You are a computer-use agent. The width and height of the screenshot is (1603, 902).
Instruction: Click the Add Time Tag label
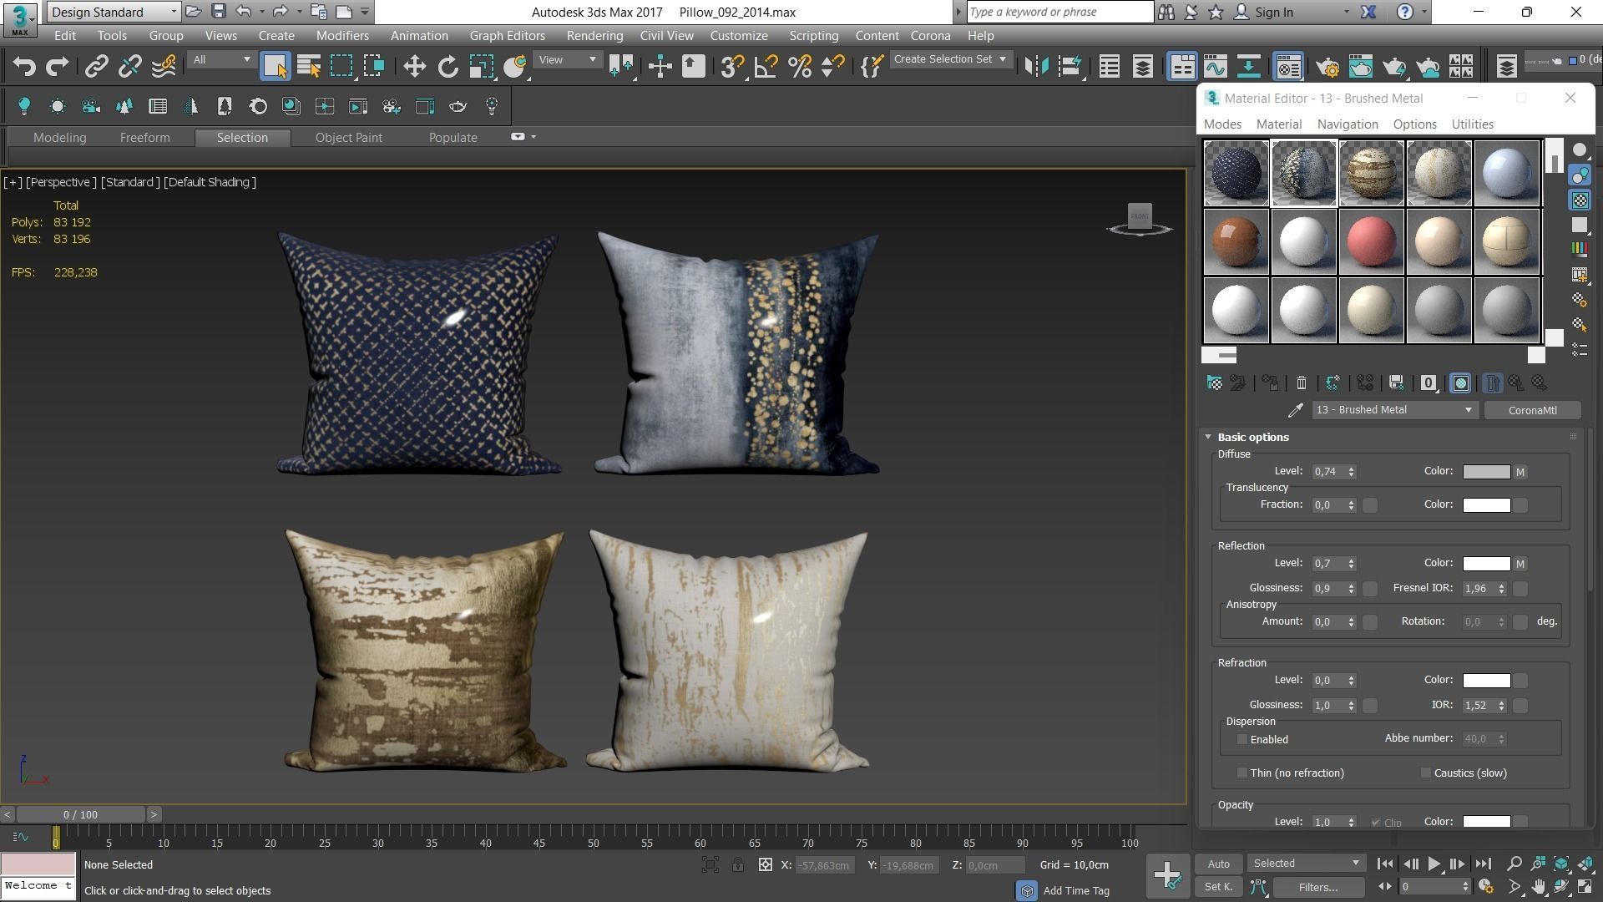(x=1076, y=891)
